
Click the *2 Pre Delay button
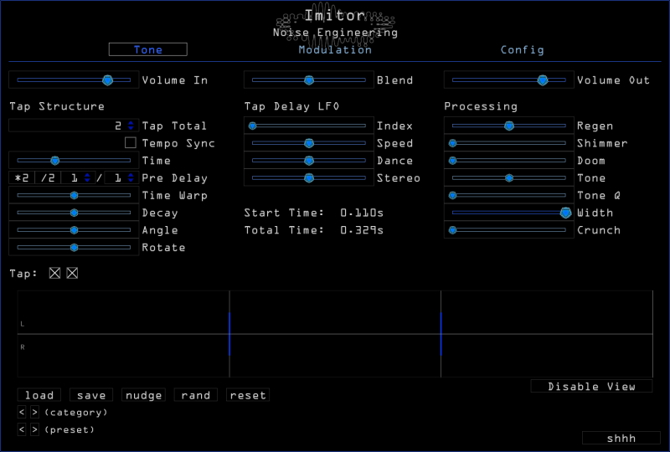[22, 177]
